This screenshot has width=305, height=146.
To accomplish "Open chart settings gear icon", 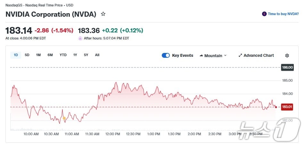I will coord(287,56).
